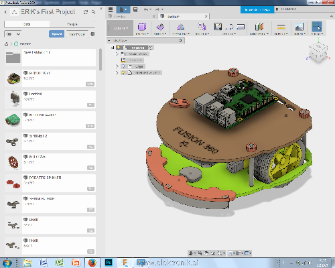Expand the Named Views node
The height and width of the screenshot is (268, 335).
(x=117, y=54)
